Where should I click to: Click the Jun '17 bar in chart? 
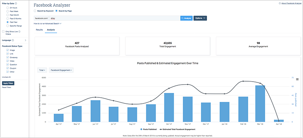(x=96, y=111)
